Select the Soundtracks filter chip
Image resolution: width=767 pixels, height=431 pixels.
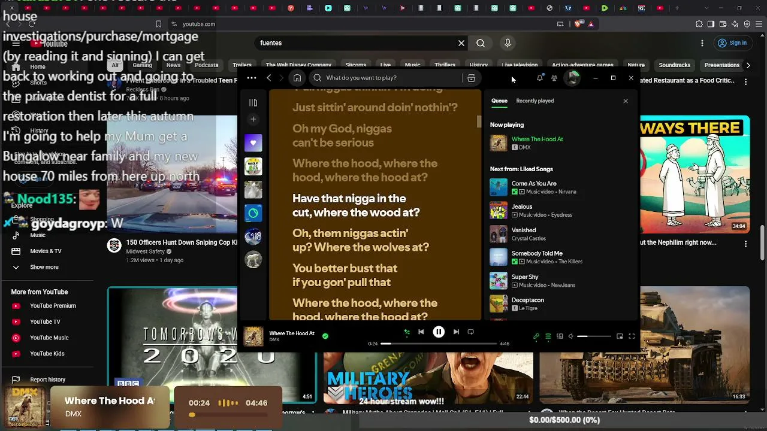[x=675, y=65]
